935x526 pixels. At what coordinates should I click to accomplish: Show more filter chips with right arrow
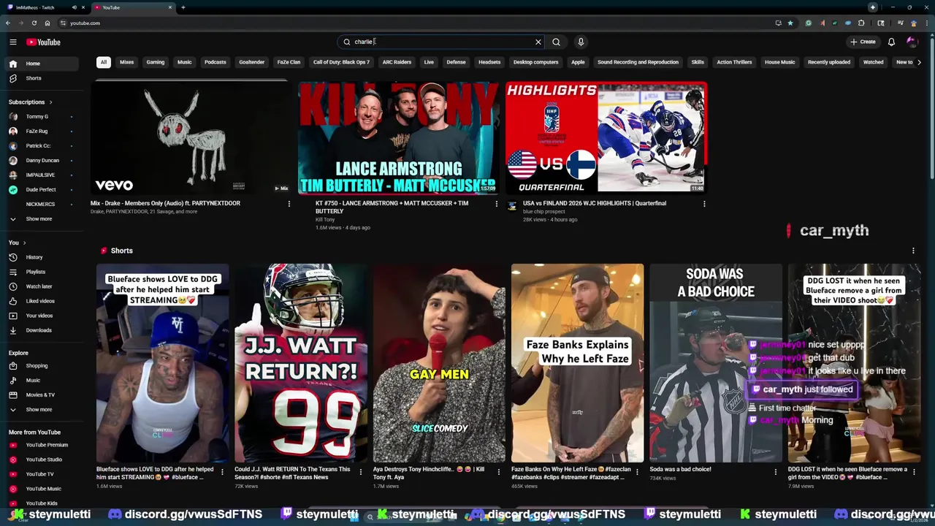click(x=918, y=62)
